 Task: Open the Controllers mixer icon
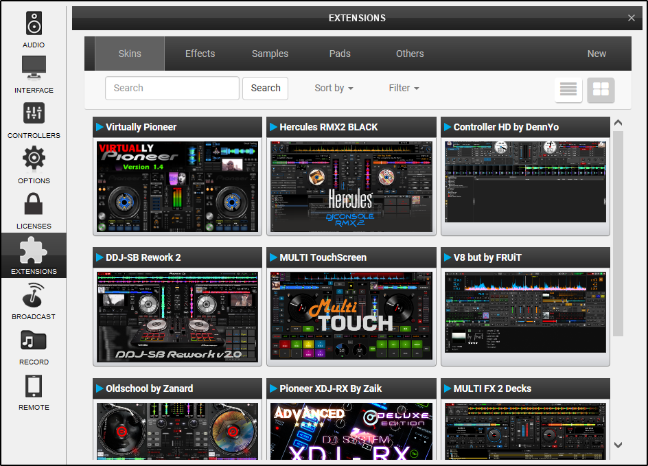tap(34, 113)
